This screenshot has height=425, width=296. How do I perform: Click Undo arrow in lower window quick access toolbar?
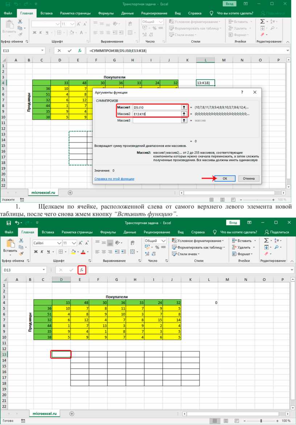17,223
